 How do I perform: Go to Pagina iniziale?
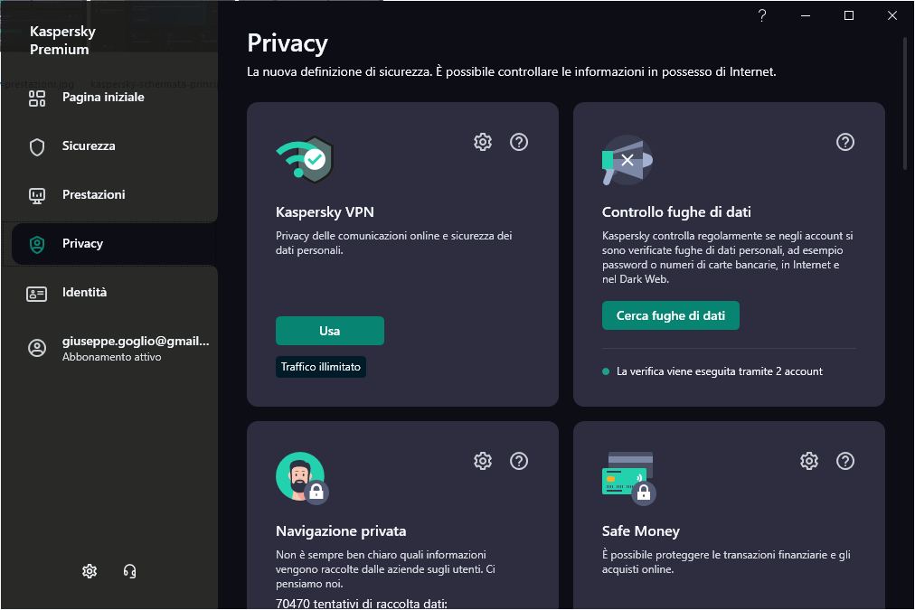tap(102, 98)
